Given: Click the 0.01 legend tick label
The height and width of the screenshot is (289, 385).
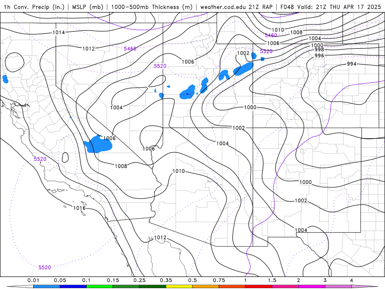Looking at the screenshot, I should 33,280.
